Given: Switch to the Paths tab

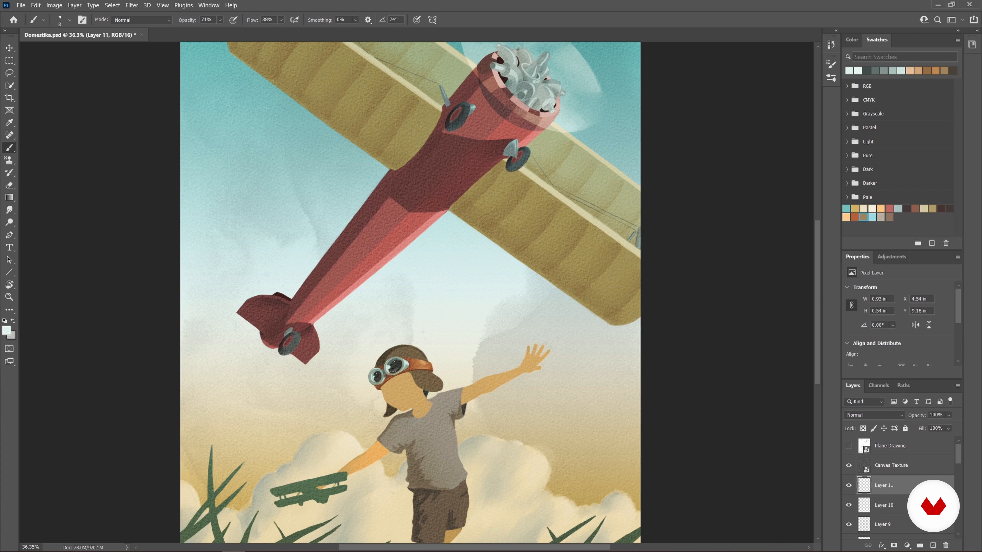Looking at the screenshot, I should pyautogui.click(x=903, y=386).
